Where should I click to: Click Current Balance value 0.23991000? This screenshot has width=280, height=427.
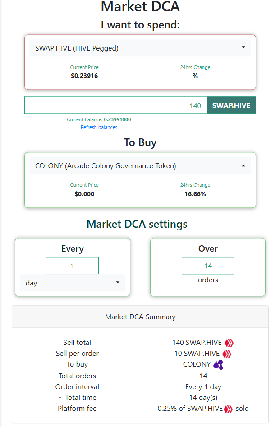[x=117, y=119]
